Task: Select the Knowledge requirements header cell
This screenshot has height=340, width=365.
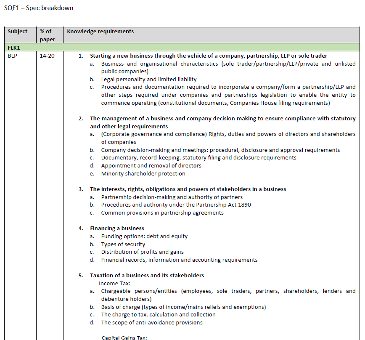Action: [x=212, y=35]
